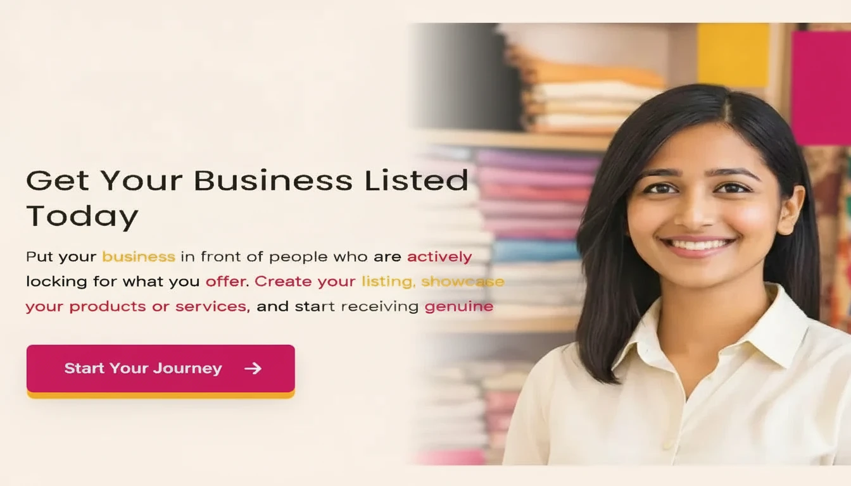Click the red word offer
The height and width of the screenshot is (486, 851).
pyautogui.click(x=227, y=282)
